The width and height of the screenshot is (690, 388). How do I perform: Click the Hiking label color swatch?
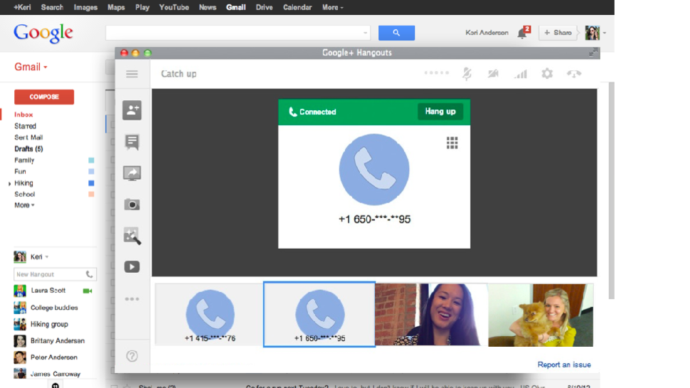[x=91, y=183]
